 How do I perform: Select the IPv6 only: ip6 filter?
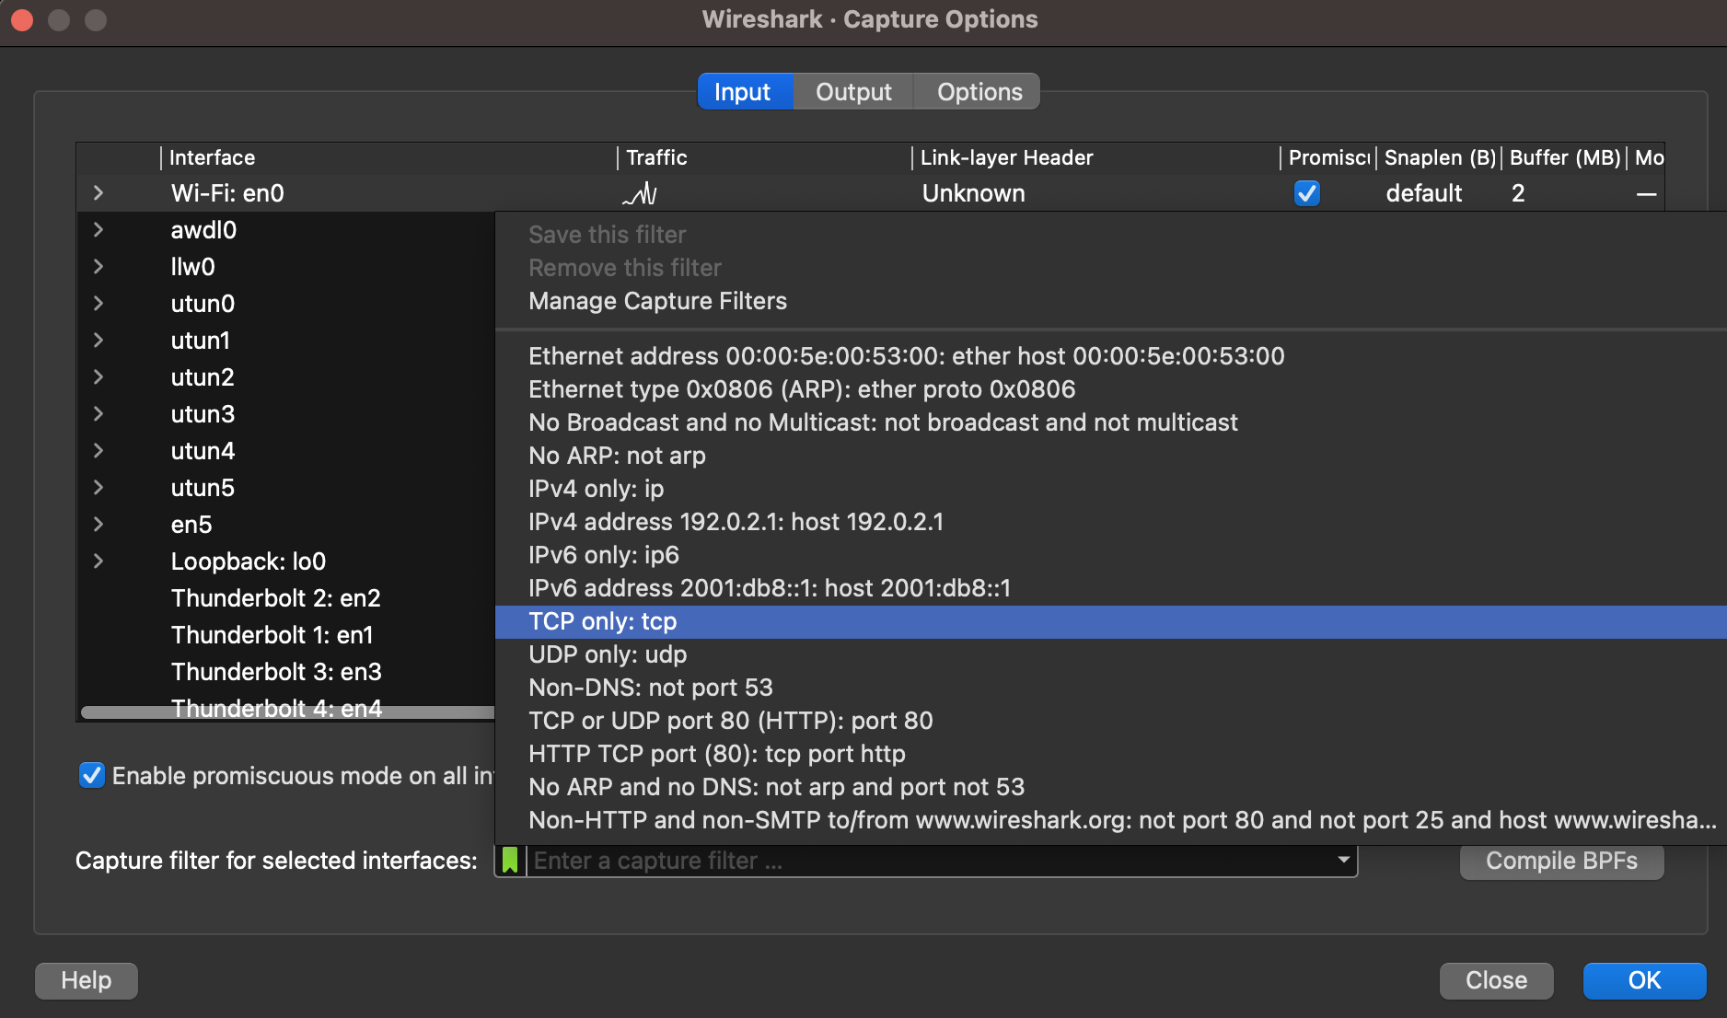tap(1111, 555)
